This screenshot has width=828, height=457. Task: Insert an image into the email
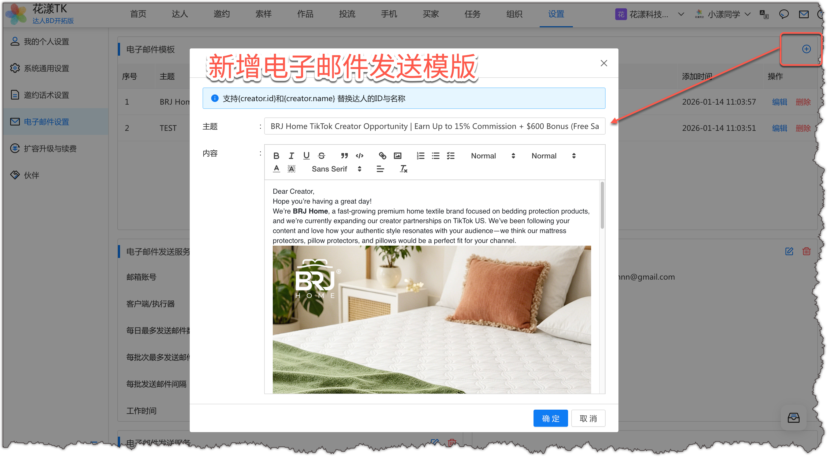click(x=398, y=156)
